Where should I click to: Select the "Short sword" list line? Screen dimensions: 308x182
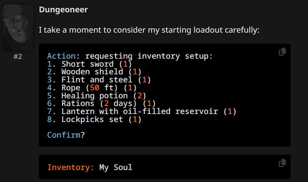88,64
